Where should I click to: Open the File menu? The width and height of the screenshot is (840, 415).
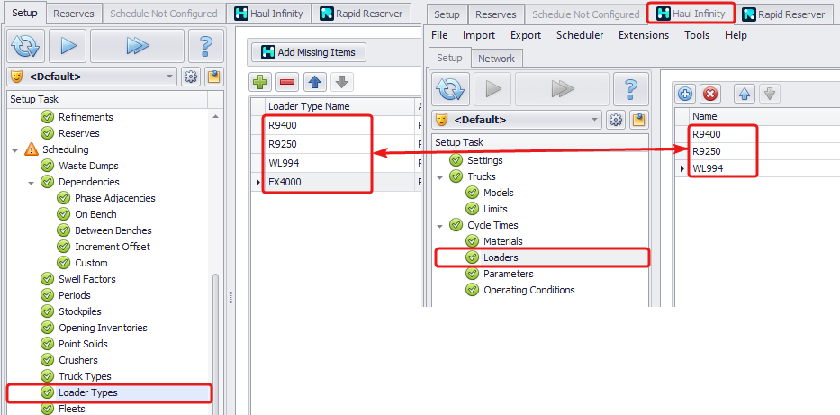(439, 35)
